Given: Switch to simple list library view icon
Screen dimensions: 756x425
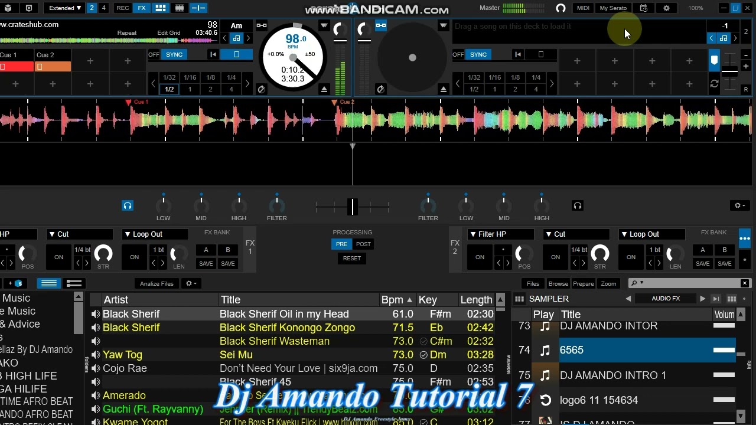Looking at the screenshot, I should 49,283.
